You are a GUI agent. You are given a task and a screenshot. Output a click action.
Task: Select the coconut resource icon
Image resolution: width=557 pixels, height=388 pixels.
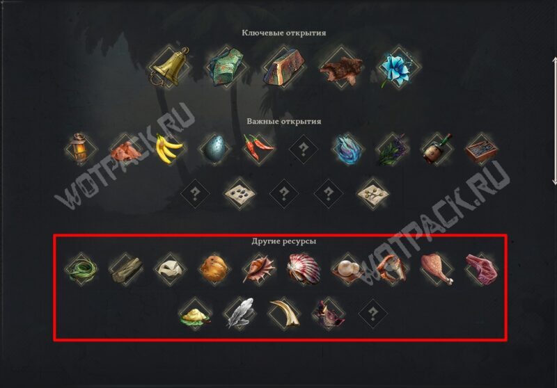pyautogui.click(x=214, y=269)
